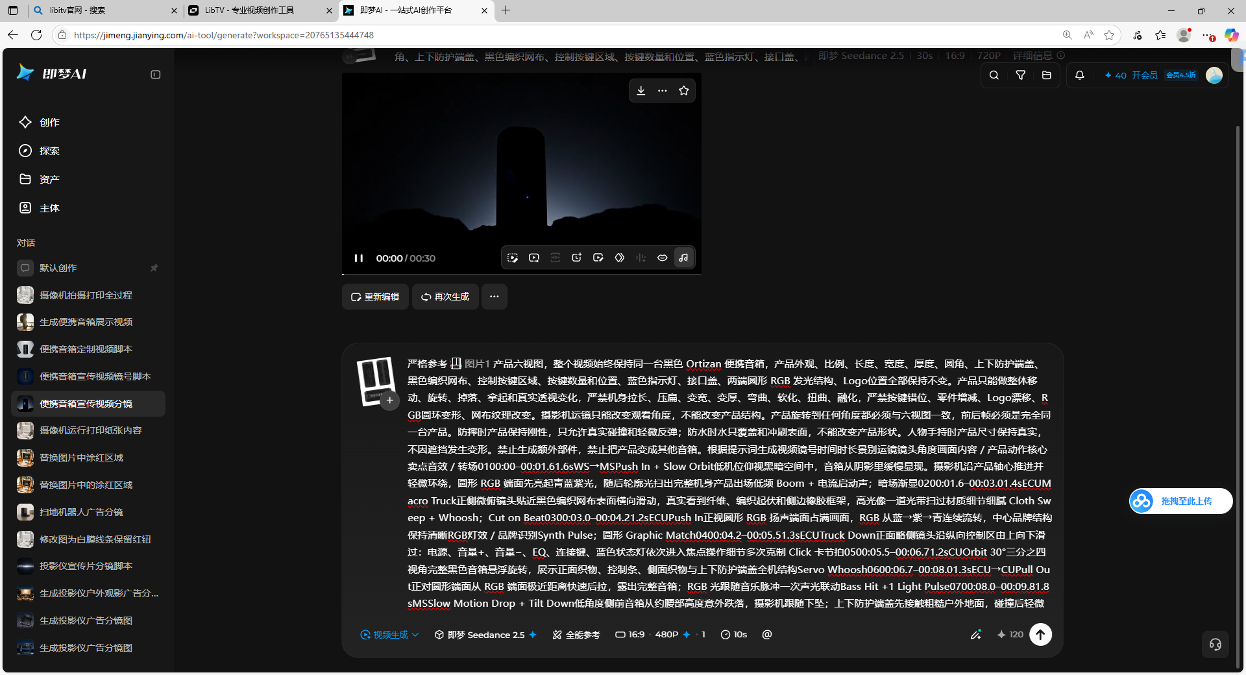This screenshot has width=1246, height=675.
Task: Click the 拖拽至此上传 cloud upload widget
Action: coord(1180,501)
